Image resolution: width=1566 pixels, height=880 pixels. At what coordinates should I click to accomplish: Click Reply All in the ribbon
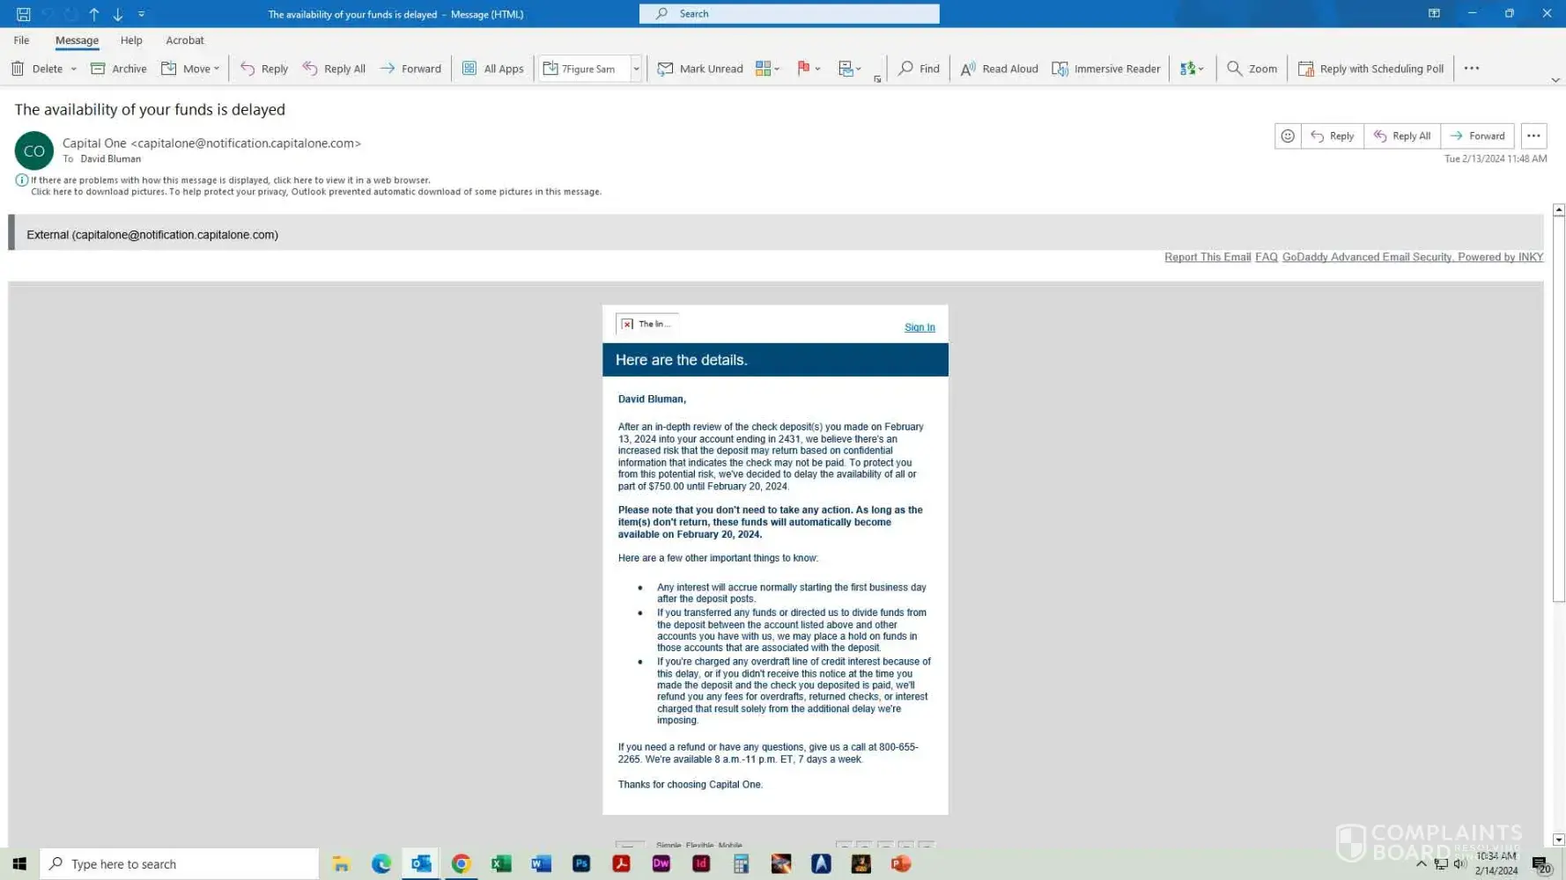[334, 69]
